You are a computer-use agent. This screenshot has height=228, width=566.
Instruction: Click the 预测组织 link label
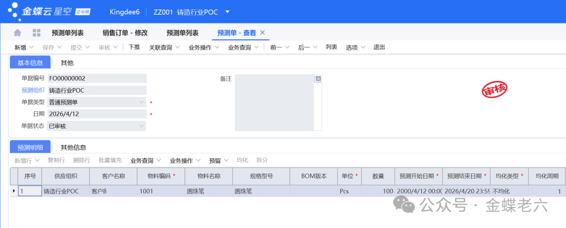point(32,90)
